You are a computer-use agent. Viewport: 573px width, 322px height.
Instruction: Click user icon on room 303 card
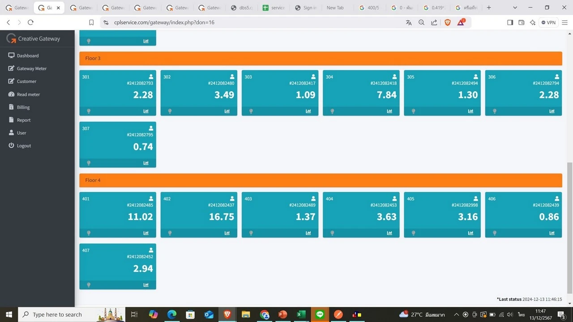(313, 77)
